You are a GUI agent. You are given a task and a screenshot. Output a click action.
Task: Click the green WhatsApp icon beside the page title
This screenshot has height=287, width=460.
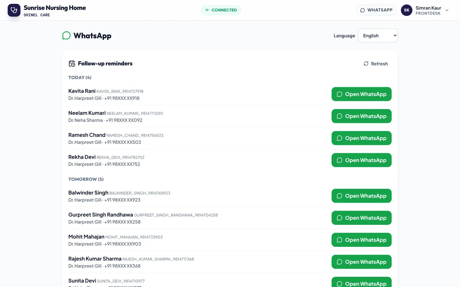tap(66, 36)
